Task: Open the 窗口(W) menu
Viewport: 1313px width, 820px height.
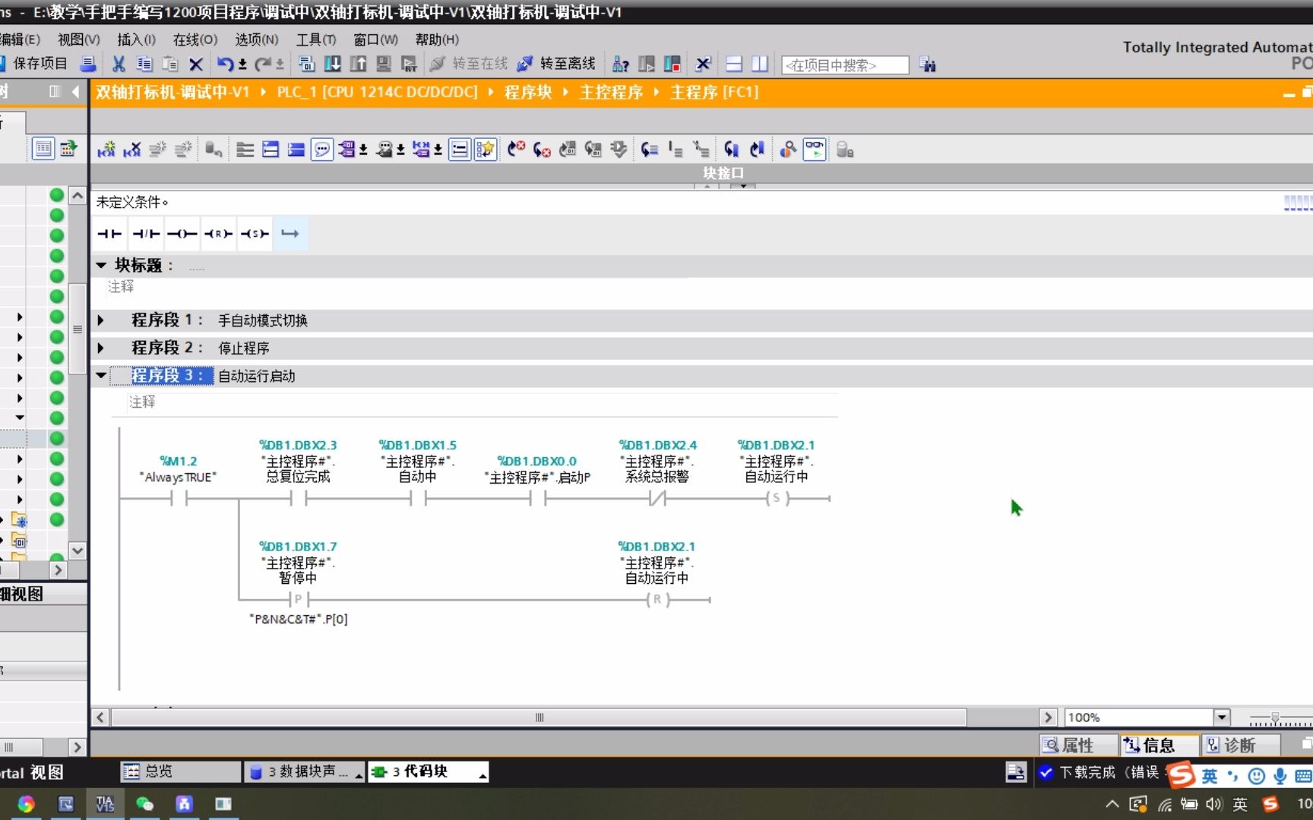Action: [x=375, y=39]
